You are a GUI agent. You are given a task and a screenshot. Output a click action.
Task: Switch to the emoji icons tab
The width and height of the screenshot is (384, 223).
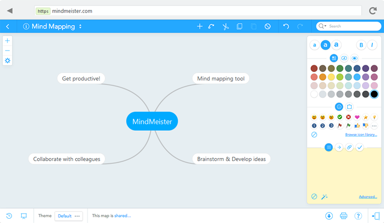tap(339, 106)
